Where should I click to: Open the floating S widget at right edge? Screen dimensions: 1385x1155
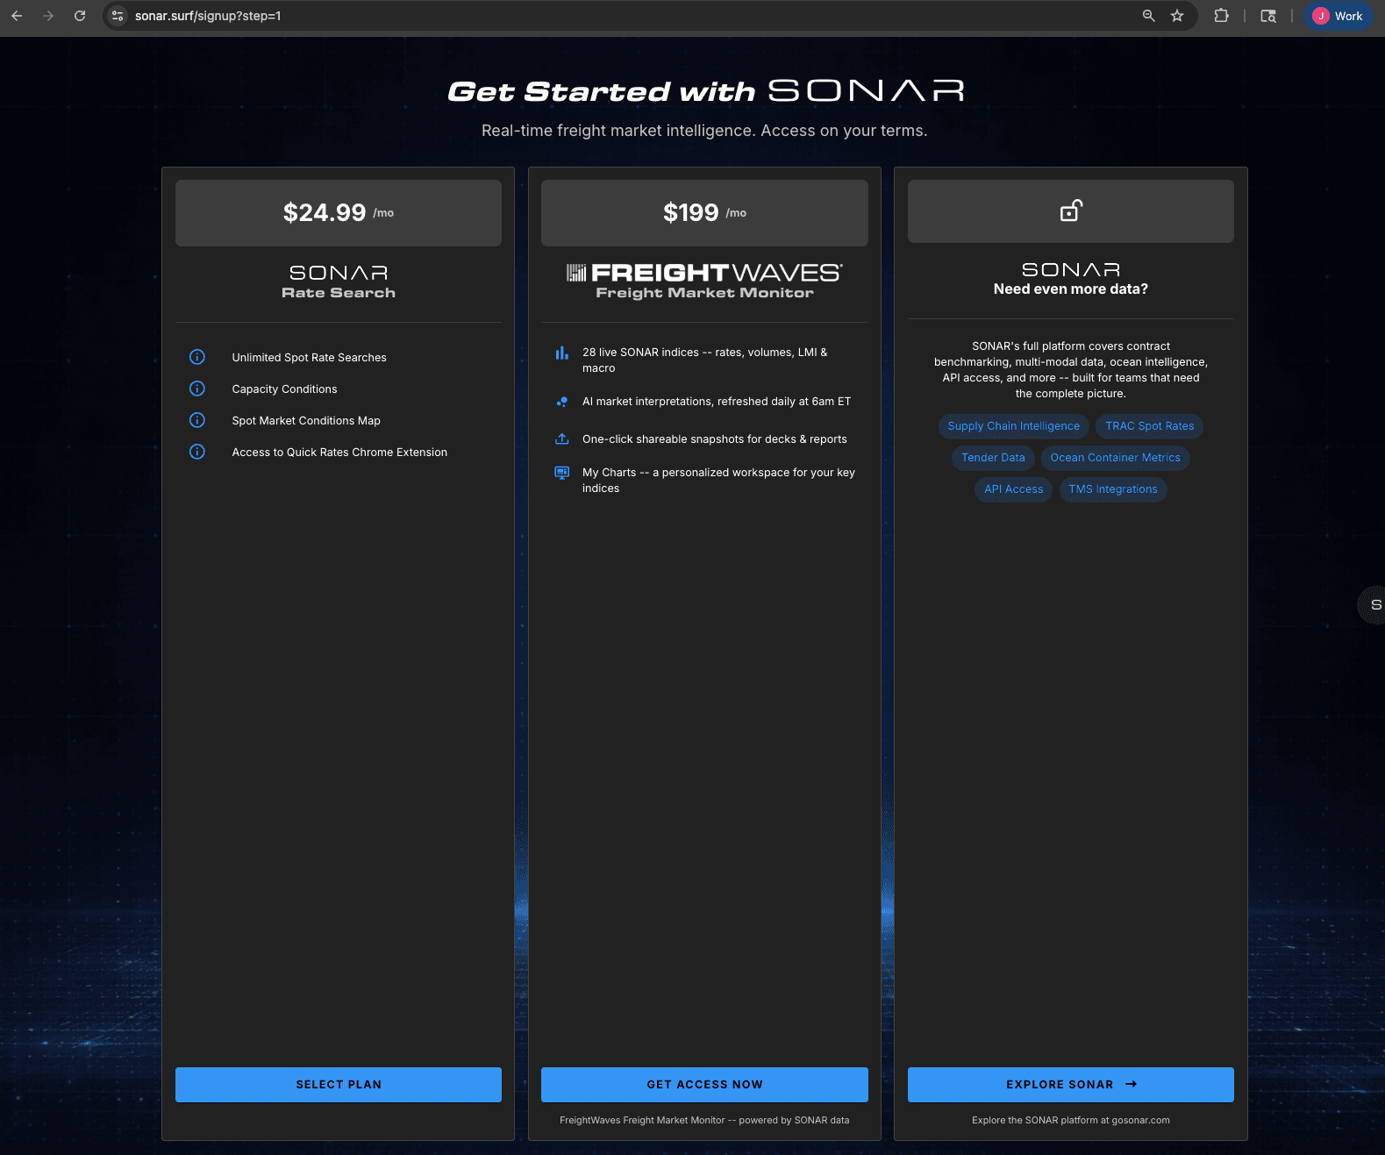coord(1373,605)
